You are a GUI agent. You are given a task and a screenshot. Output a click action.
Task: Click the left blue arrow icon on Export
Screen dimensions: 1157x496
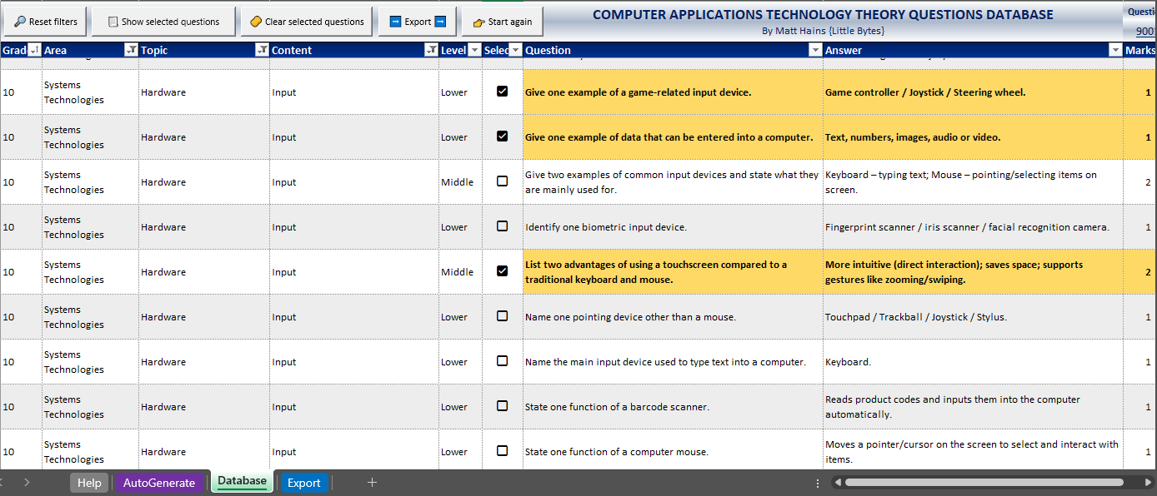pyautogui.click(x=395, y=22)
